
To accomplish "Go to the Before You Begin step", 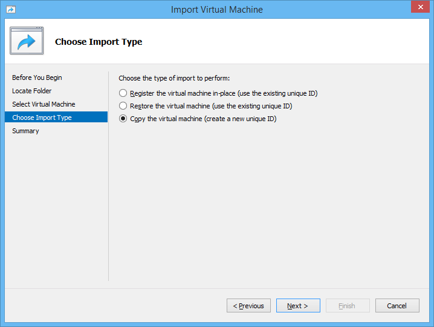I will click(x=37, y=78).
